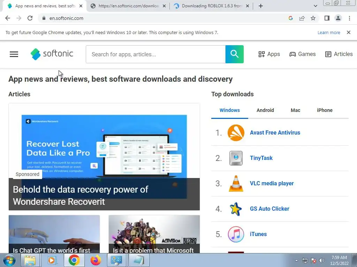Share this page via the share icon
This screenshot has height=267, width=357.
tap(302, 18)
